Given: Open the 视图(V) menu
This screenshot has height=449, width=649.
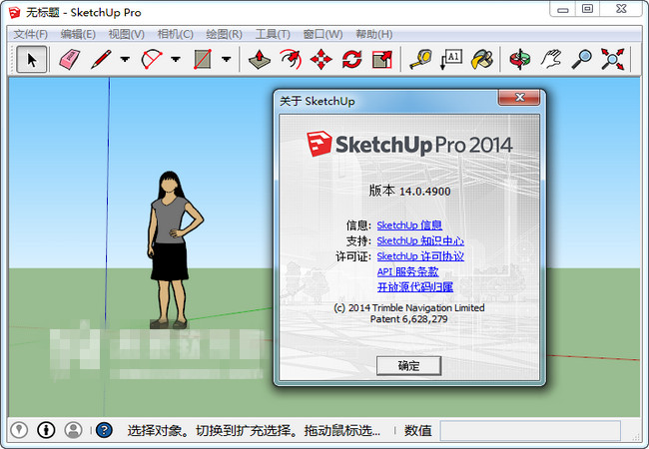Looking at the screenshot, I should [126, 34].
